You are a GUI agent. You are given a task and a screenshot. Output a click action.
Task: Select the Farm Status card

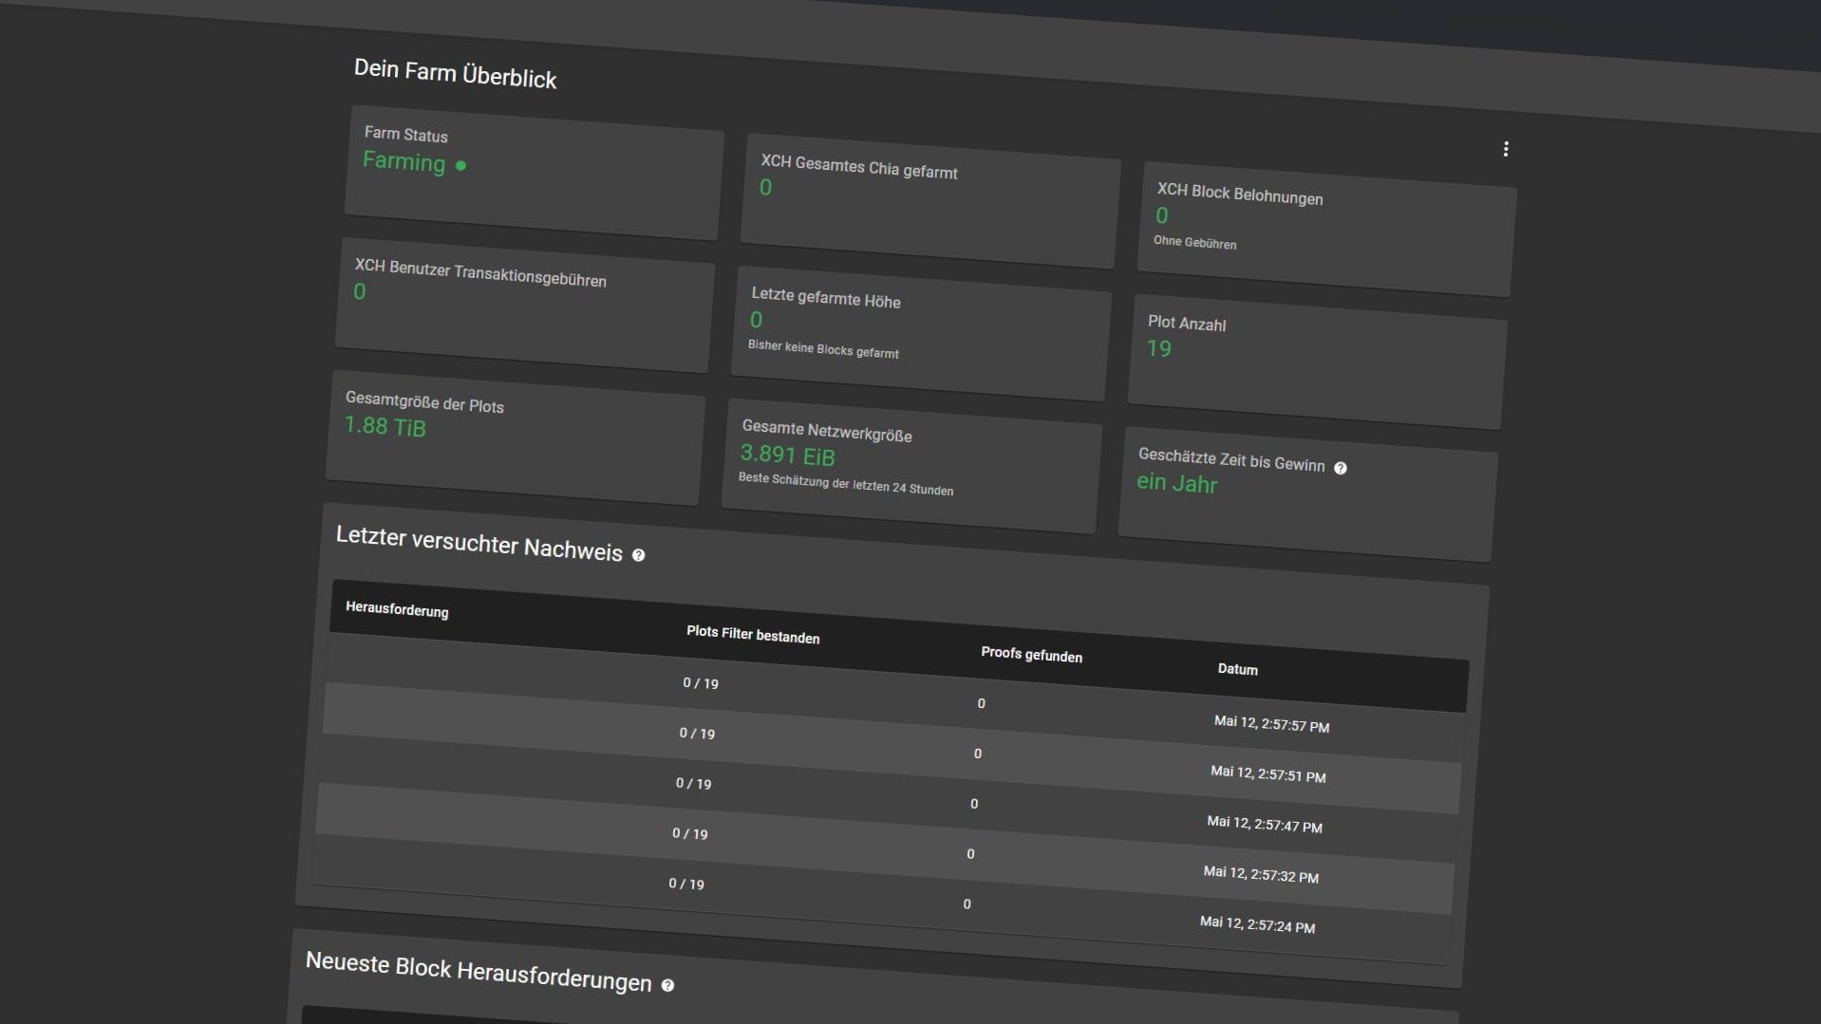point(535,174)
